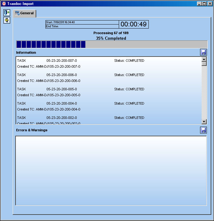Click the exit door icon
Screen dimensions: 214x221
point(7,13)
